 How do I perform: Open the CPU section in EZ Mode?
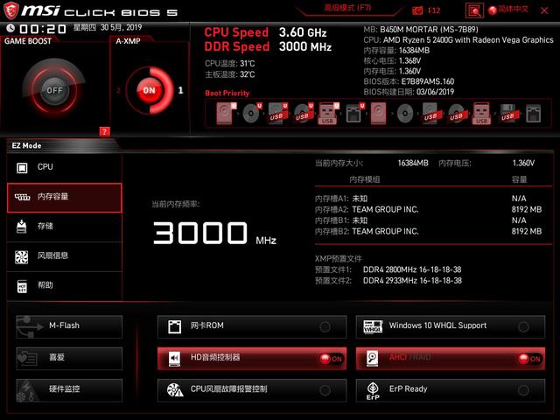[x=65, y=167]
